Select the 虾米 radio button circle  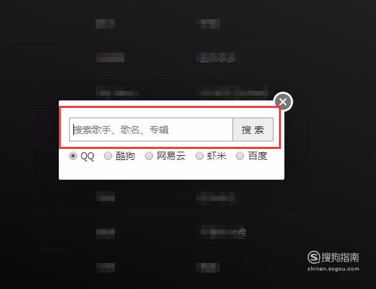pos(200,156)
